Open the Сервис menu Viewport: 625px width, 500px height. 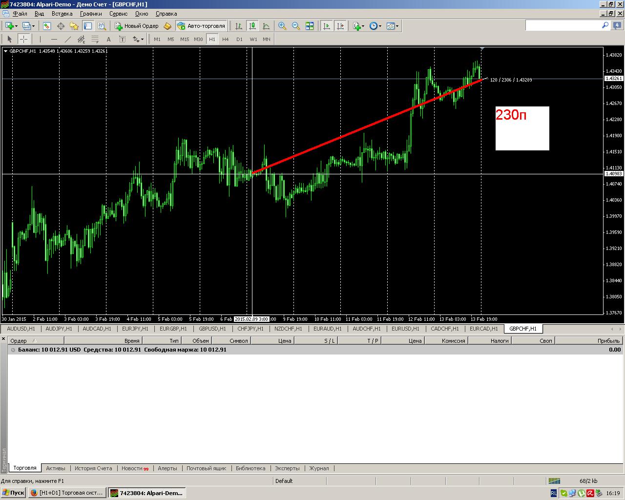118,14
